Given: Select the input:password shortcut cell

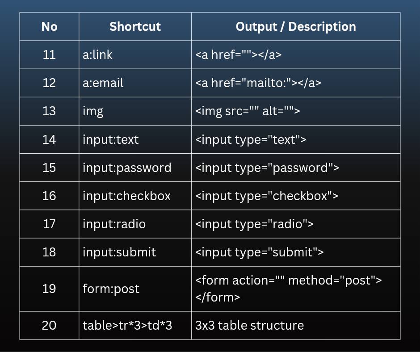Looking at the screenshot, I should [135, 168].
